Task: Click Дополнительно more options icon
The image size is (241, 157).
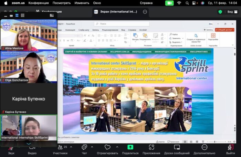Action: pyautogui.click(x=204, y=147)
